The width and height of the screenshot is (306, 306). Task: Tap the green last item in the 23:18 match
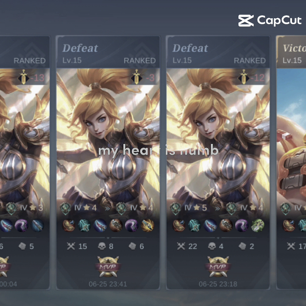(x=258, y=225)
